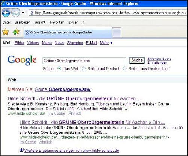
Task: Select the Grüne Oberbürgermeisterin browser tab
Action: [x=68, y=32]
